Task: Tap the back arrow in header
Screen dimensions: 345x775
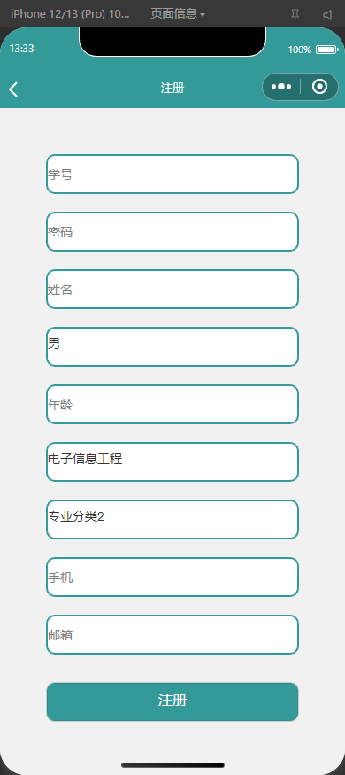Action: tap(13, 89)
